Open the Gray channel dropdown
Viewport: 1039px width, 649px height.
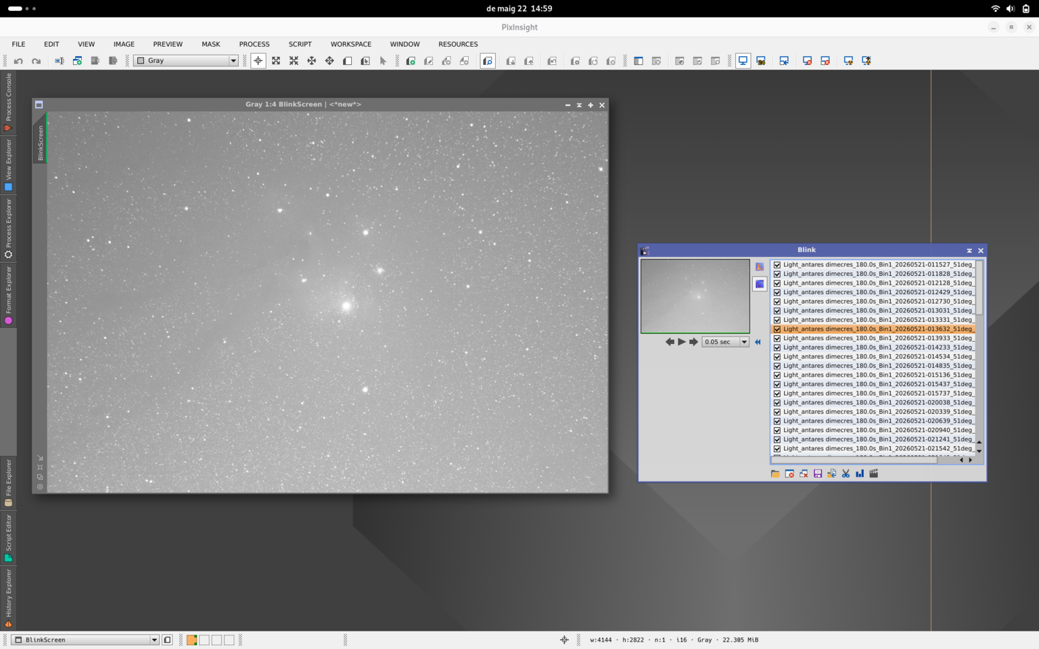tap(186, 61)
